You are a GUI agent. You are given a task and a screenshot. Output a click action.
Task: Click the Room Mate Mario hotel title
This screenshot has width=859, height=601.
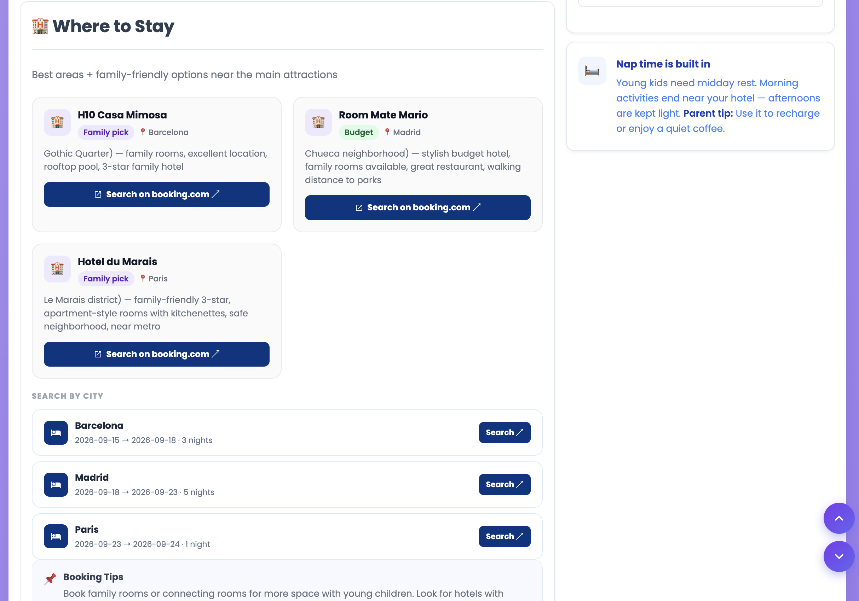(x=383, y=115)
